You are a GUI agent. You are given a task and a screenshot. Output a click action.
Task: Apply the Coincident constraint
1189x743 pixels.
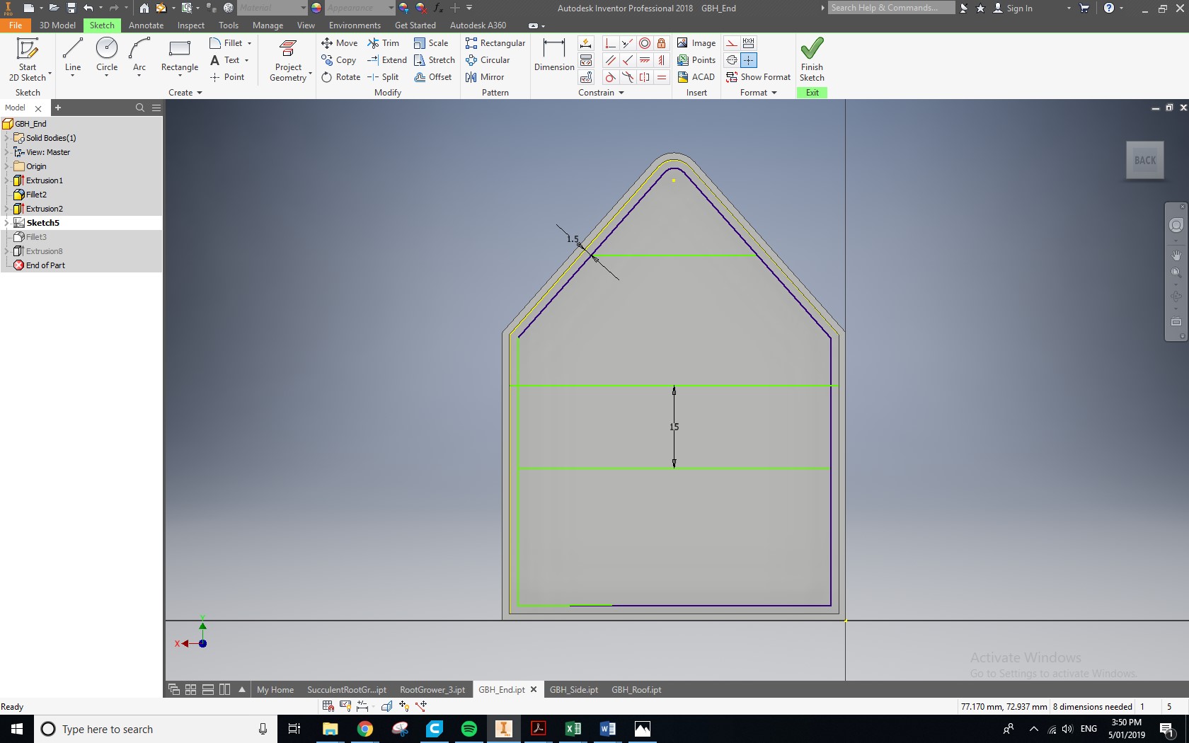610,43
